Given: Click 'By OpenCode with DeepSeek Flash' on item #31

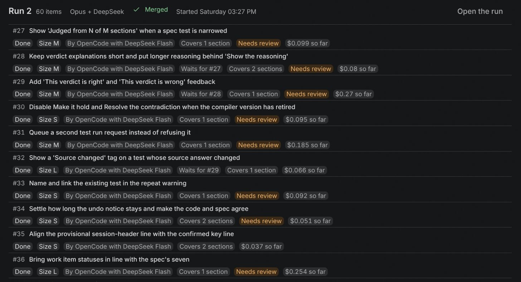Looking at the screenshot, I should coord(120,145).
